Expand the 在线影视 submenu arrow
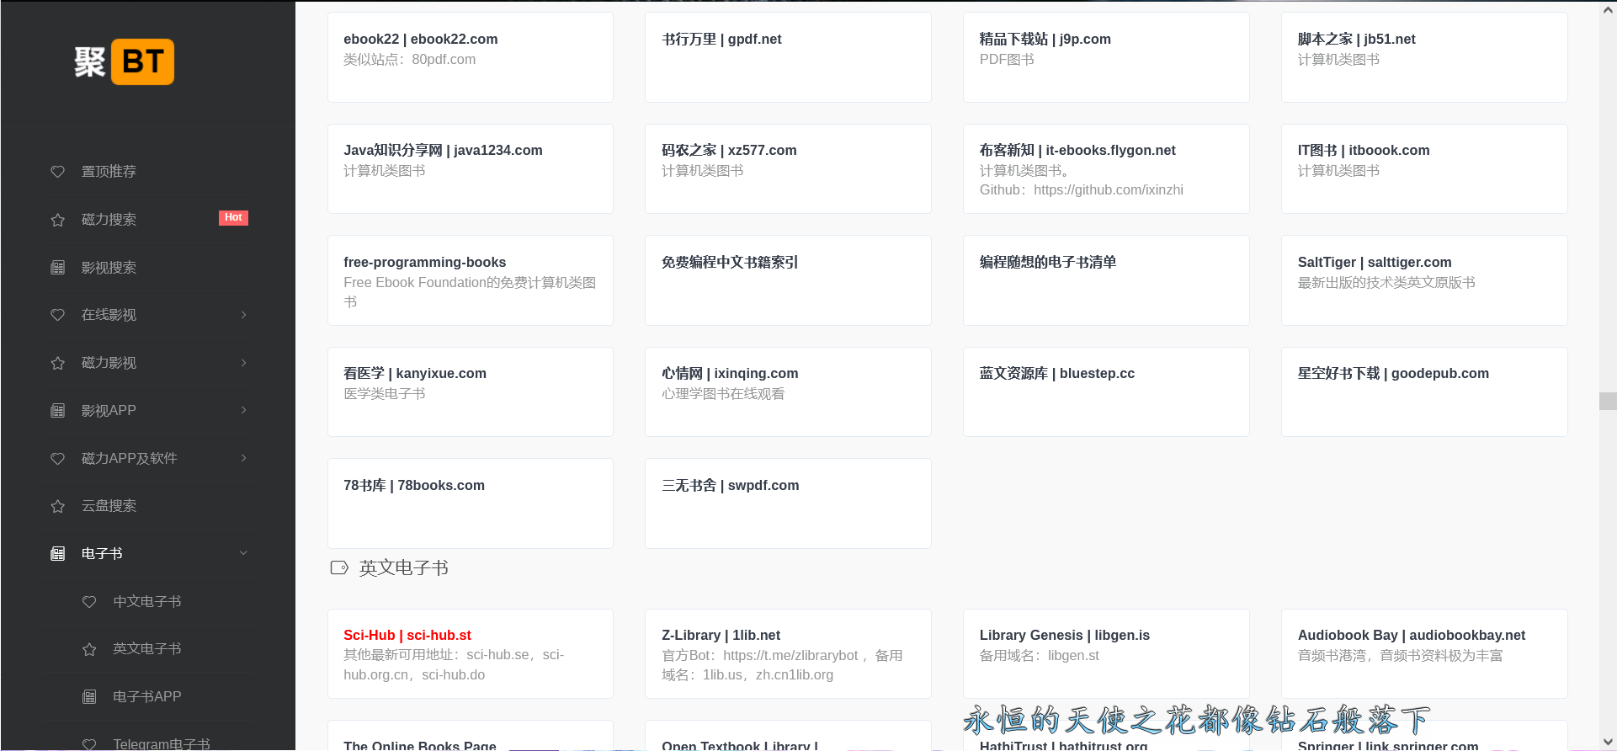 click(243, 315)
